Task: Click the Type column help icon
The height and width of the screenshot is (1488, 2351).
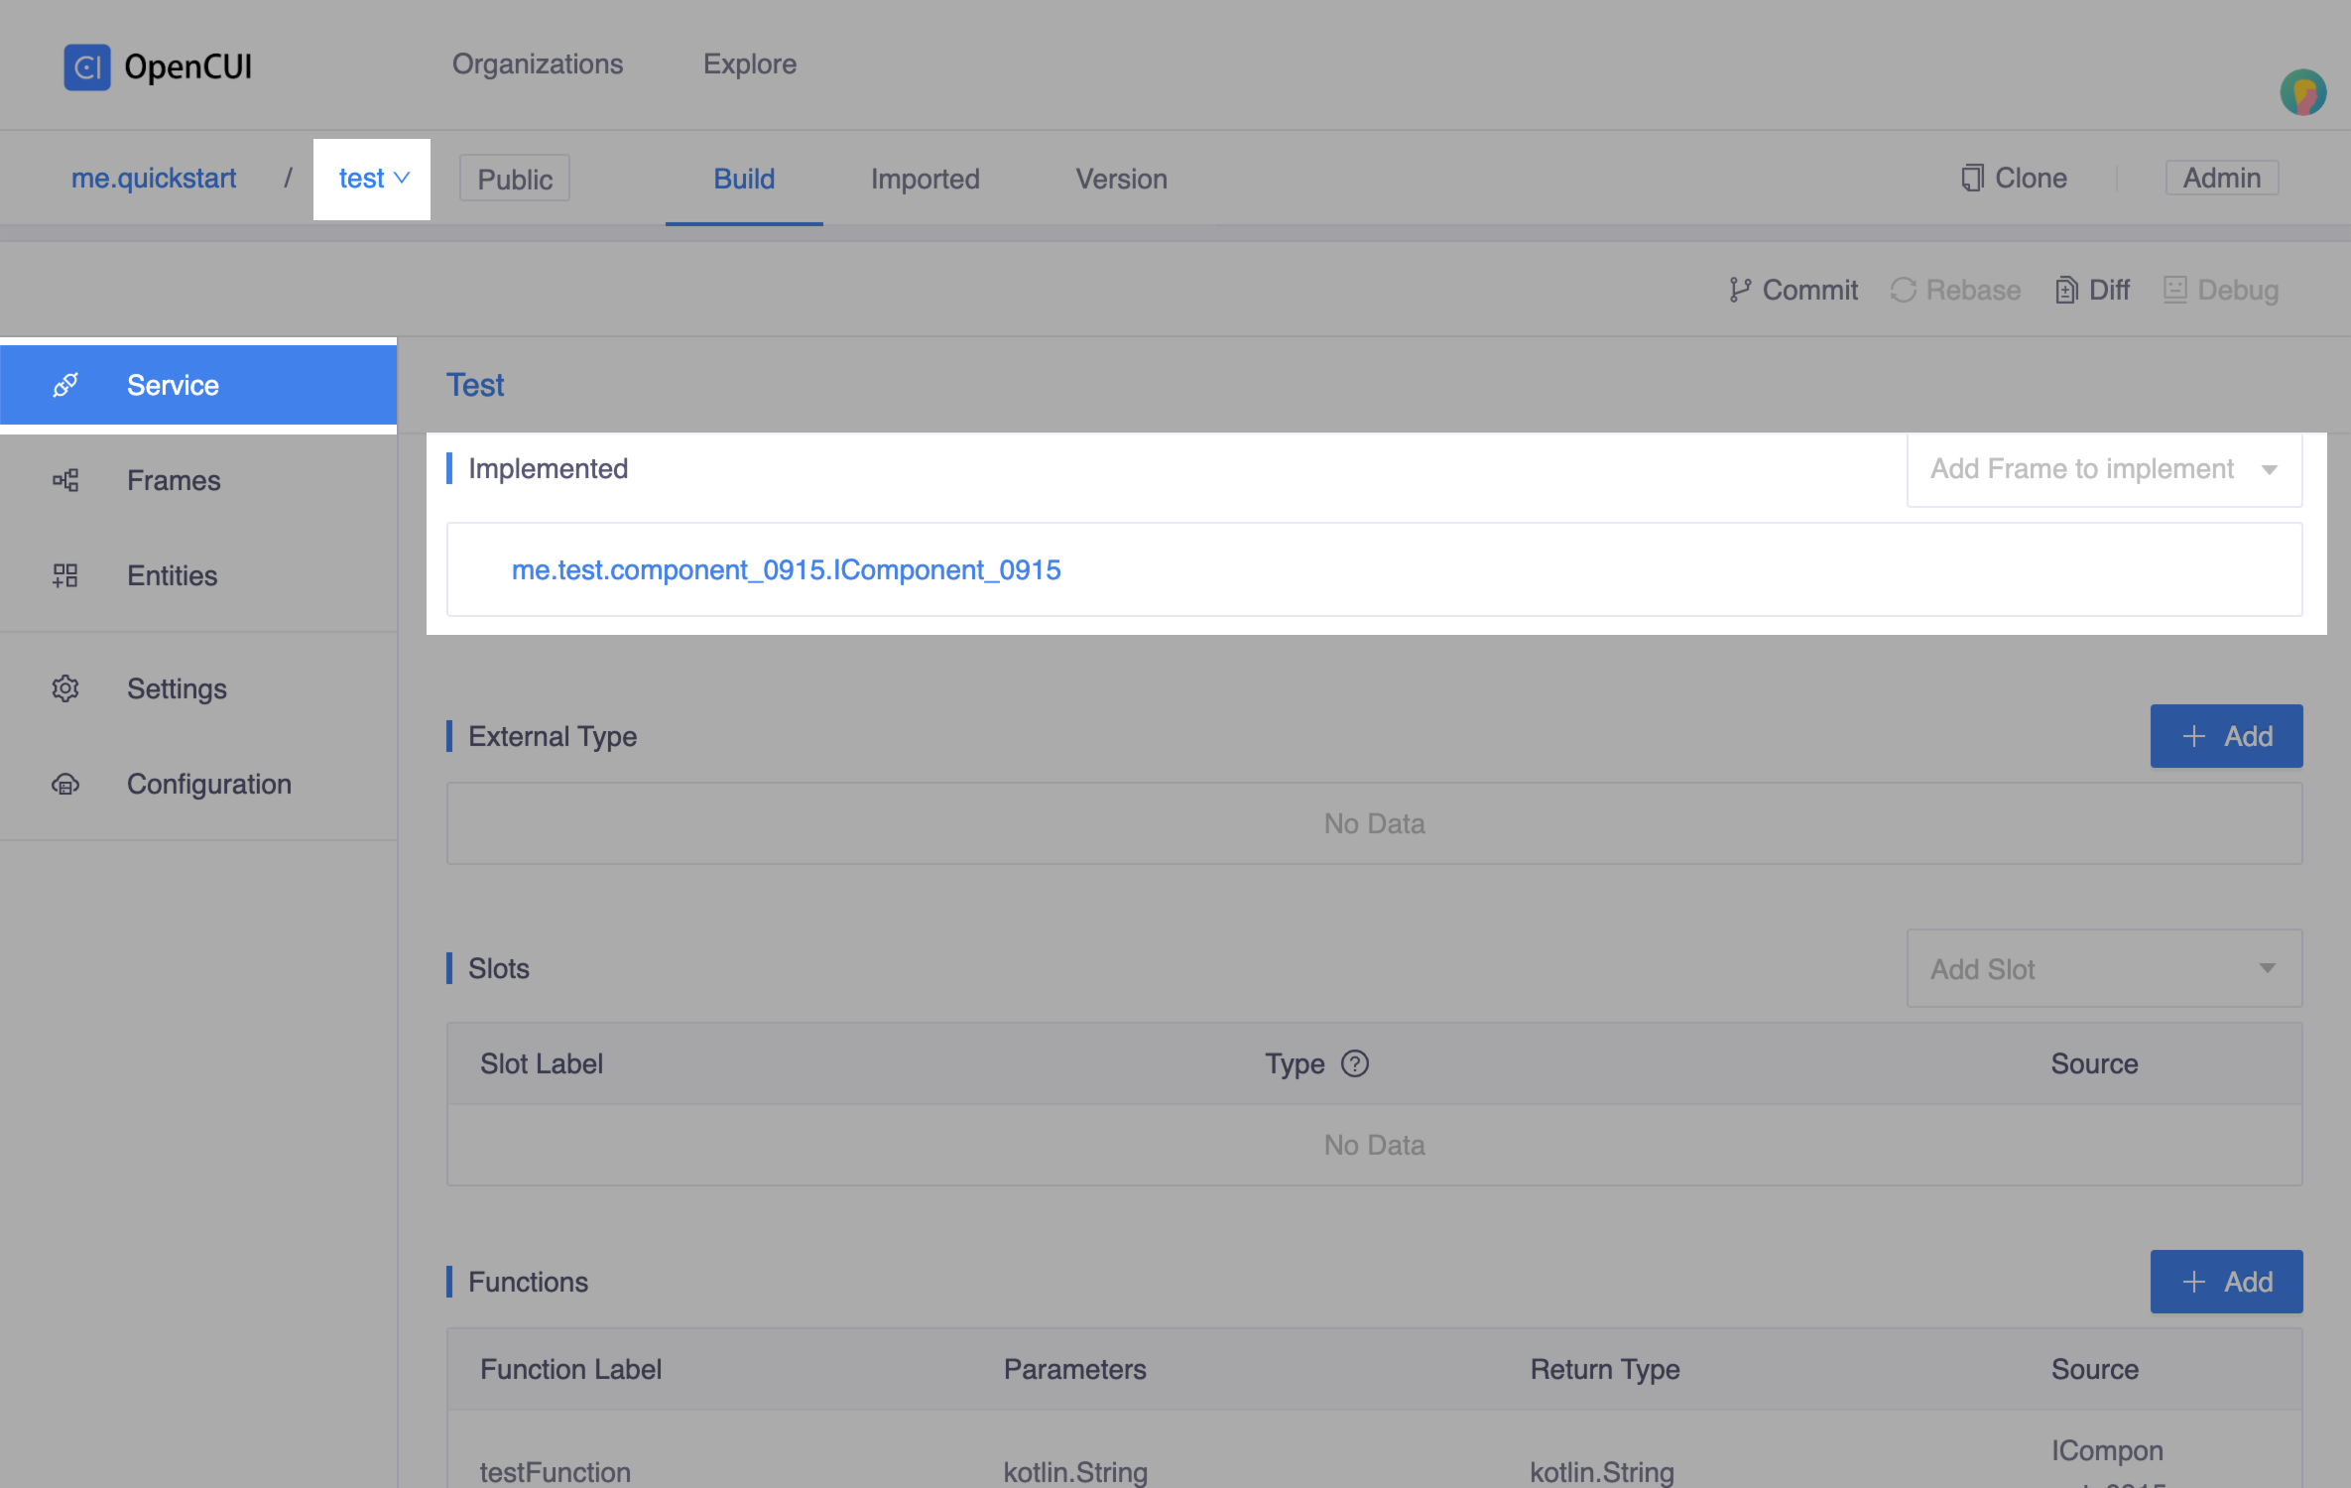Action: click(x=1355, y=1063)
